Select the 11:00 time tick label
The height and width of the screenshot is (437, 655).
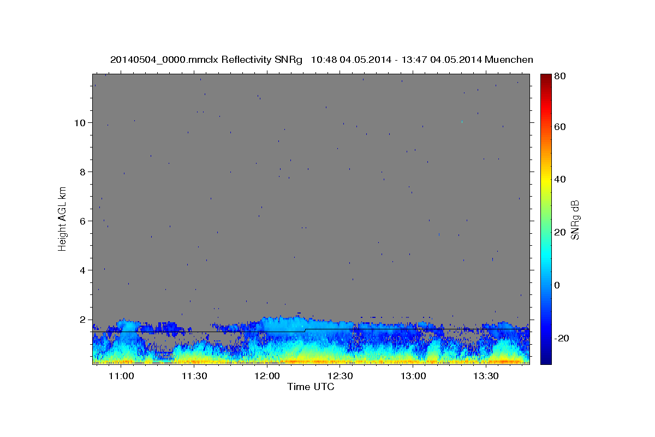point(121,376)
